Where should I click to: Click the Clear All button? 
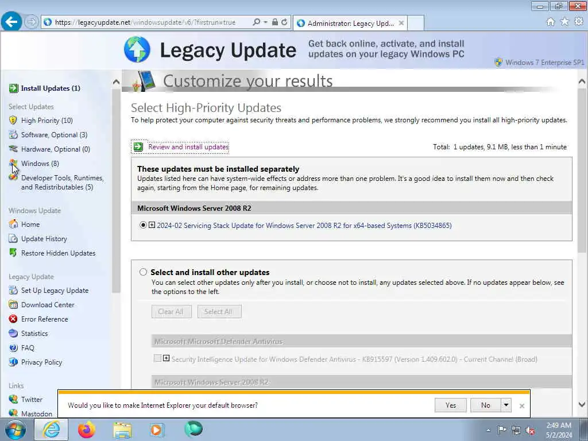171,312
